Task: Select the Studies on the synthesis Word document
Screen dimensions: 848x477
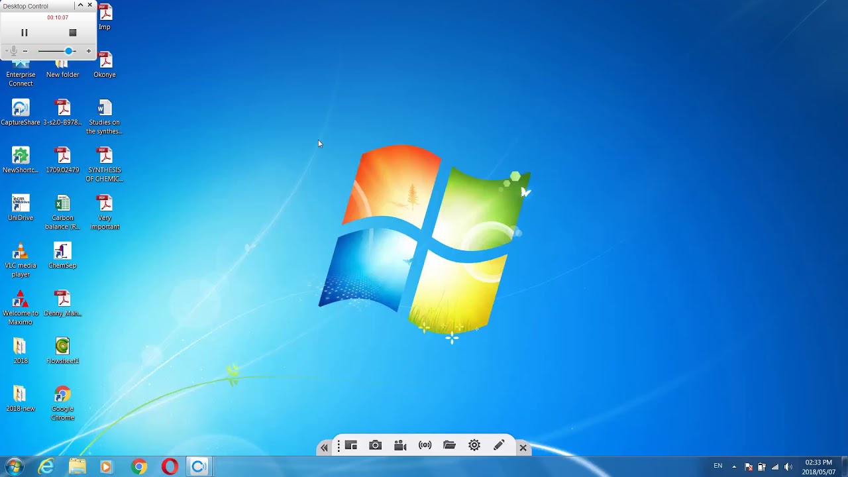Action: coord(105,117)
